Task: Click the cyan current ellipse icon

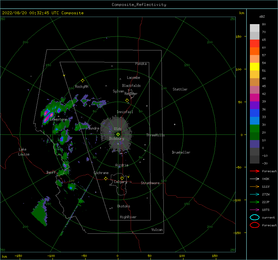Action: click(x=255, y=217)
